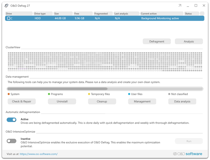Image resolution: width=210 pixels, height=160 pixels.
Task: Check the drive C checkbox
Action: 9,19
